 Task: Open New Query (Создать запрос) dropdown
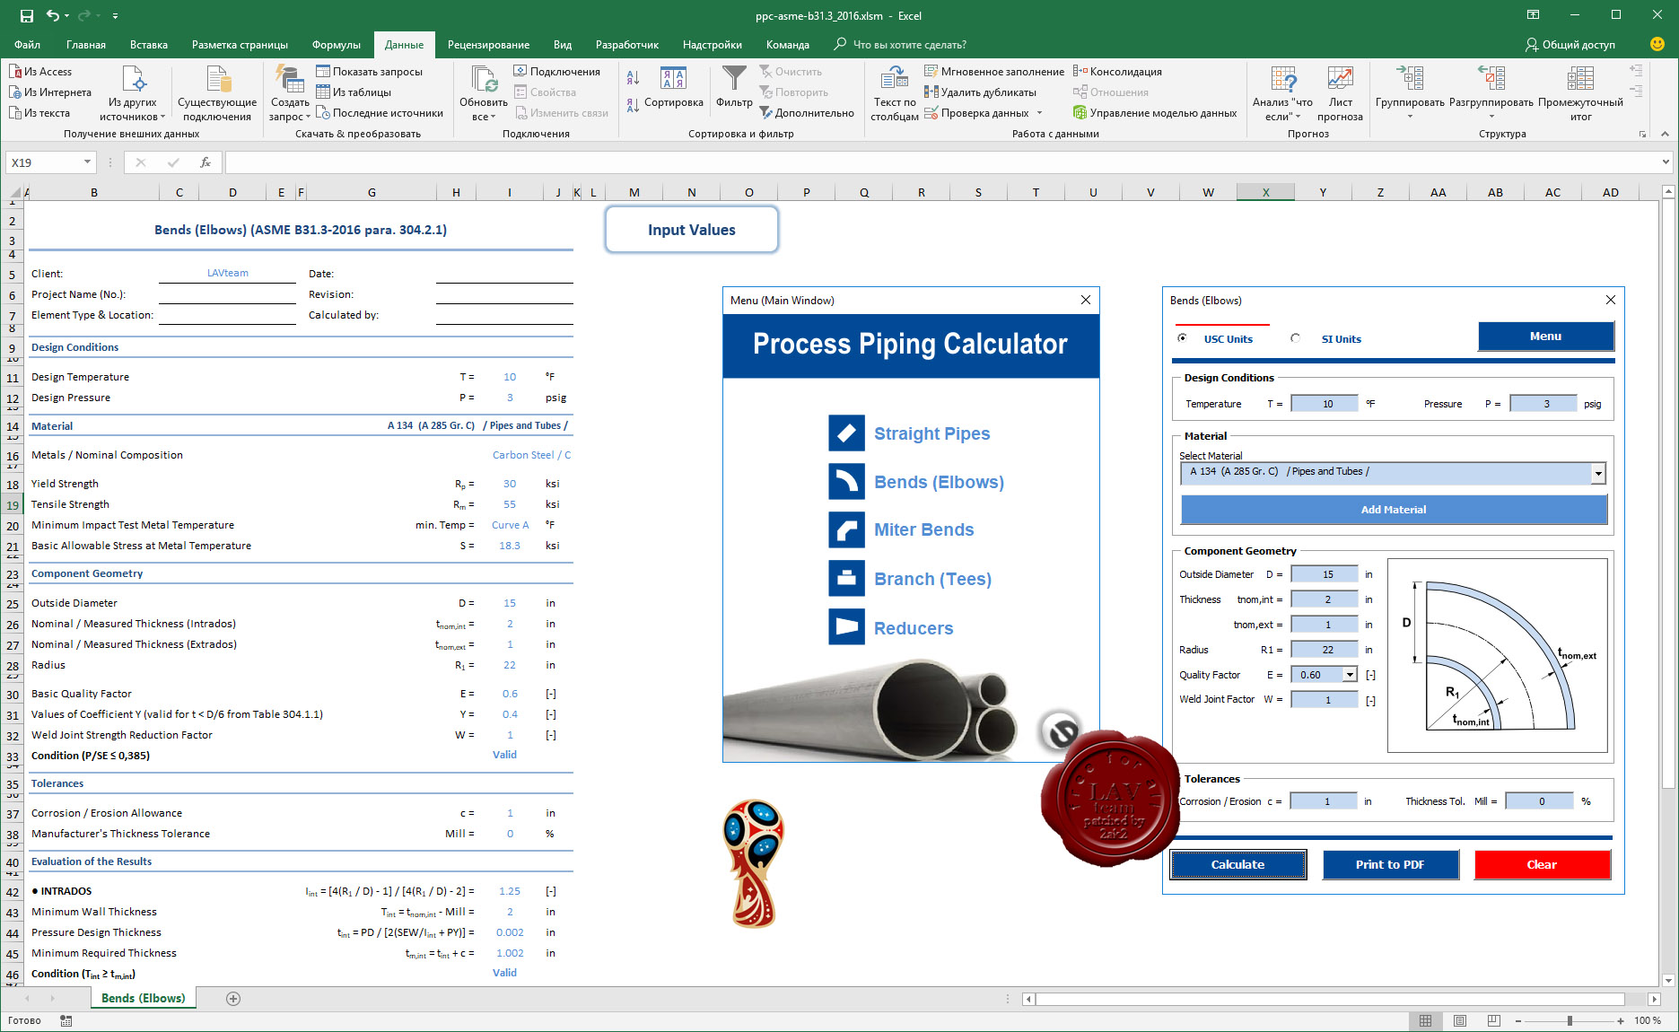[x=290, y=93]
